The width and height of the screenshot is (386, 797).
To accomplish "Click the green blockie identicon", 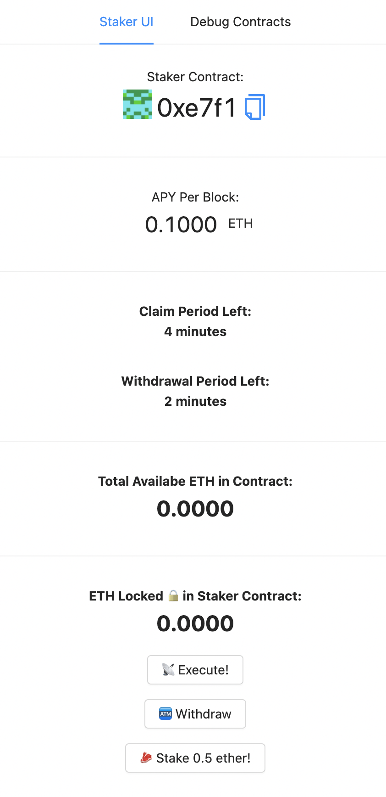I will point(137,104).
